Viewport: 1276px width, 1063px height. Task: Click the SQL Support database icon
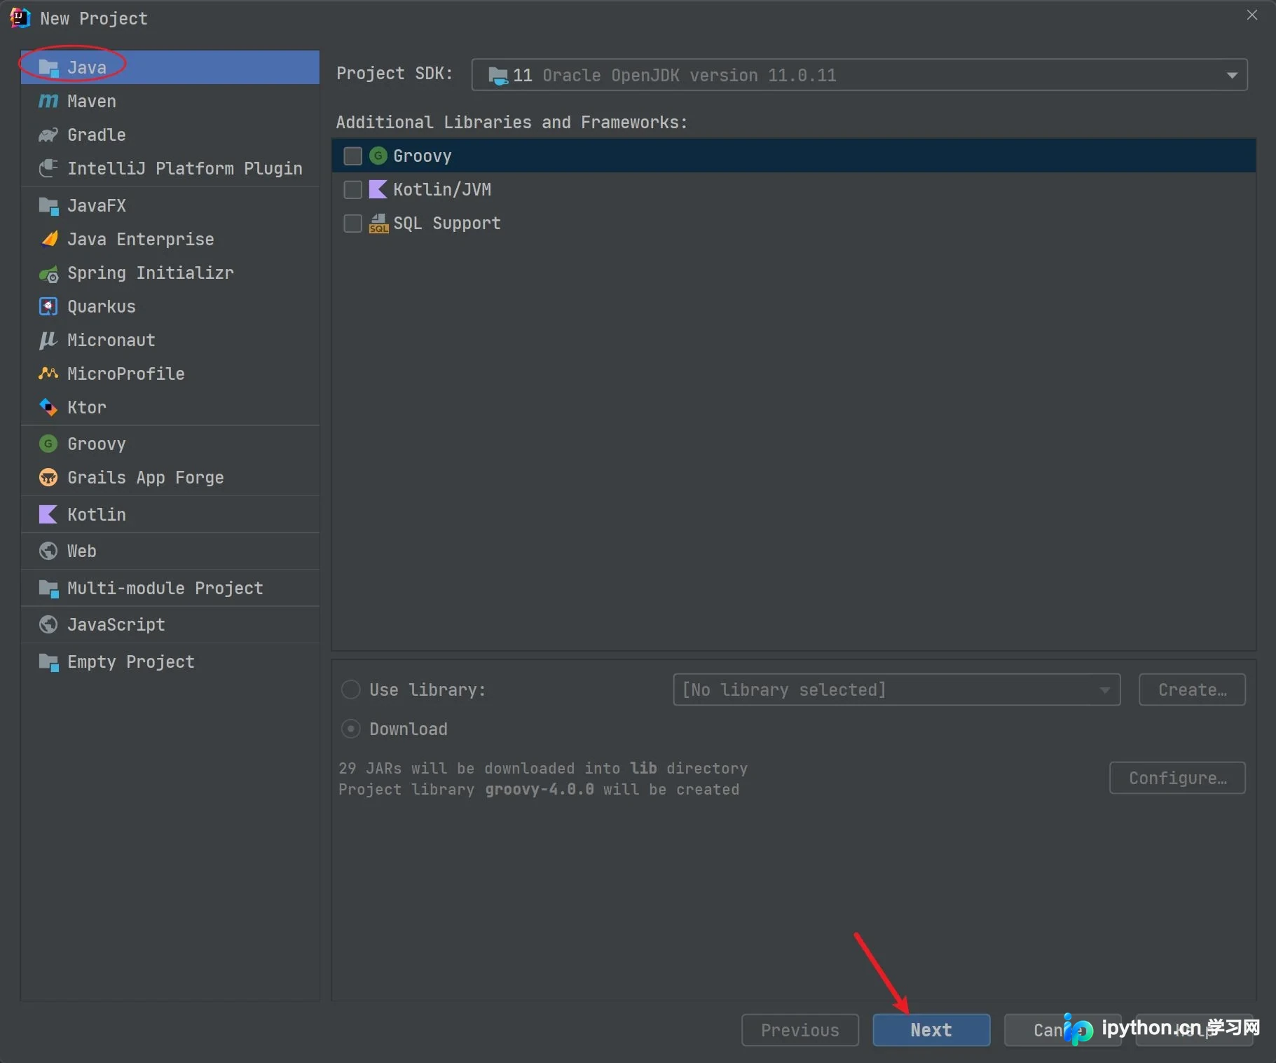(x=378, y=223)
